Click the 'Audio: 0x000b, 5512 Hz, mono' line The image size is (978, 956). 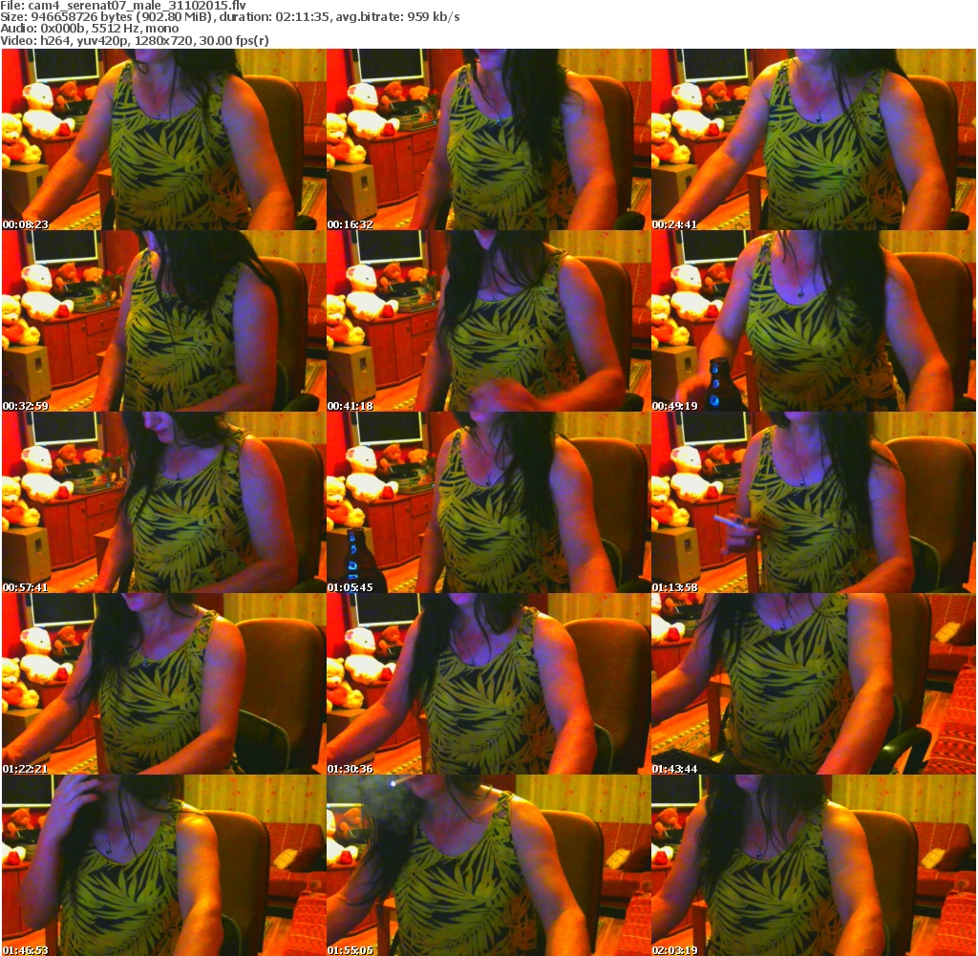pos(90,29)
